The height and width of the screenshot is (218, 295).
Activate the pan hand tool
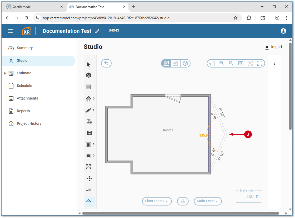[x=212, y=63]
